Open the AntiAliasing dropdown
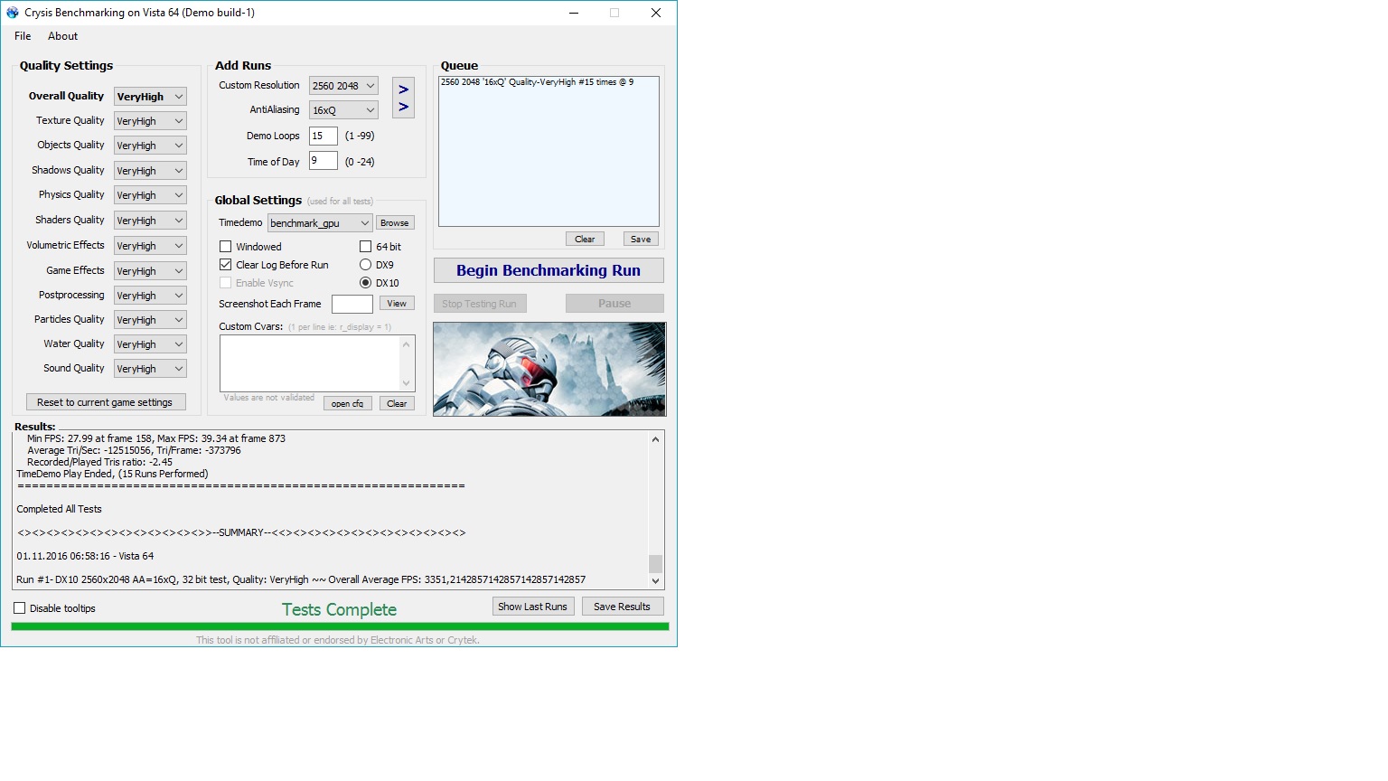Screen dimensions: 1388x781 point(343,110)
